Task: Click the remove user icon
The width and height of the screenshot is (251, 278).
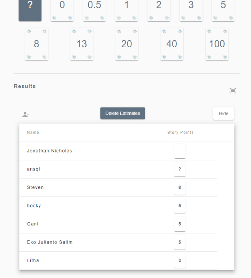Action: [x=26, y=114]
